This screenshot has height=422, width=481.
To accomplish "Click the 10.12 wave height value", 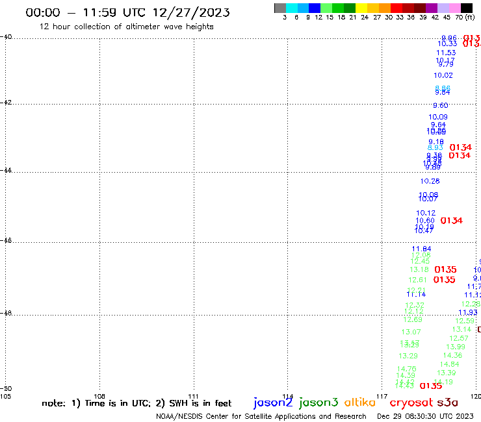I will coord(426,213).
